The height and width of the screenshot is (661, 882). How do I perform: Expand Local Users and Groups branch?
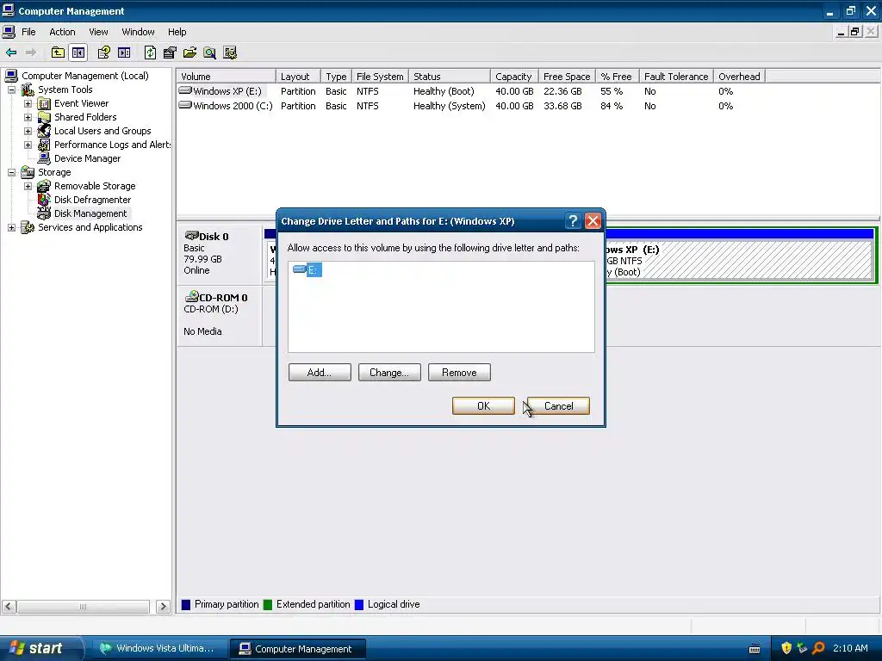point(28,131)
